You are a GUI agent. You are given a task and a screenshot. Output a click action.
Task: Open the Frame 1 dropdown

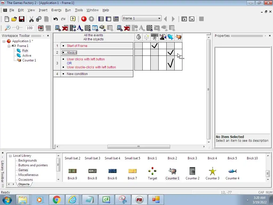[x=159, y=18]
